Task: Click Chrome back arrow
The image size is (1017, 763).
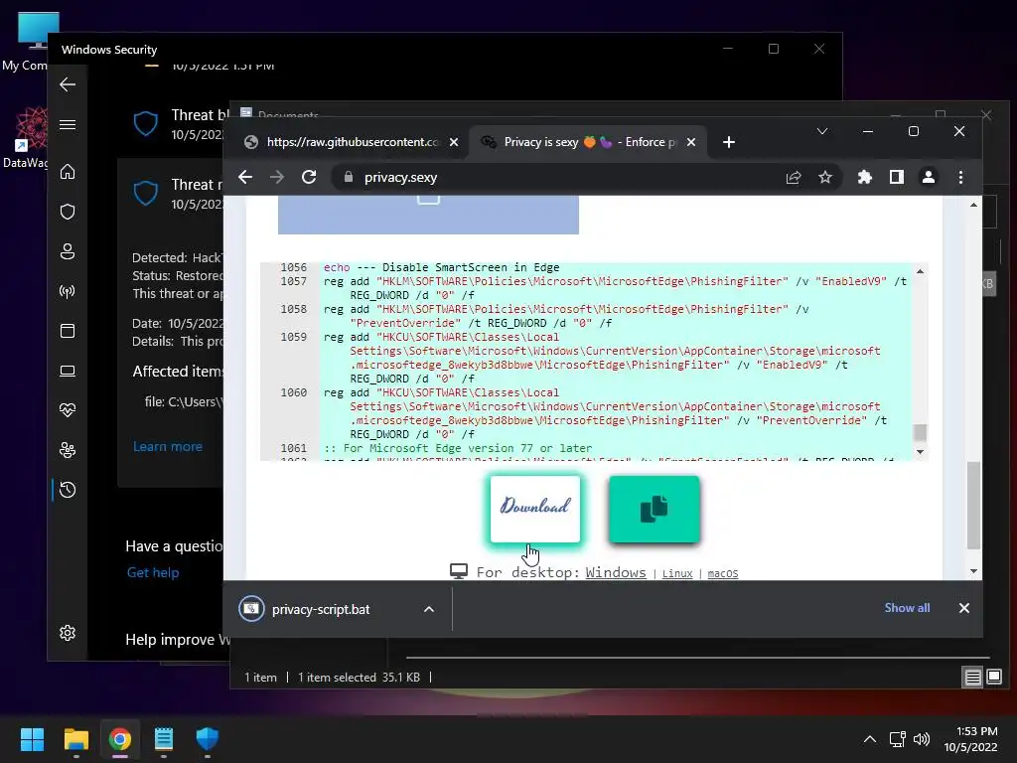Action: tap(245, 177)
